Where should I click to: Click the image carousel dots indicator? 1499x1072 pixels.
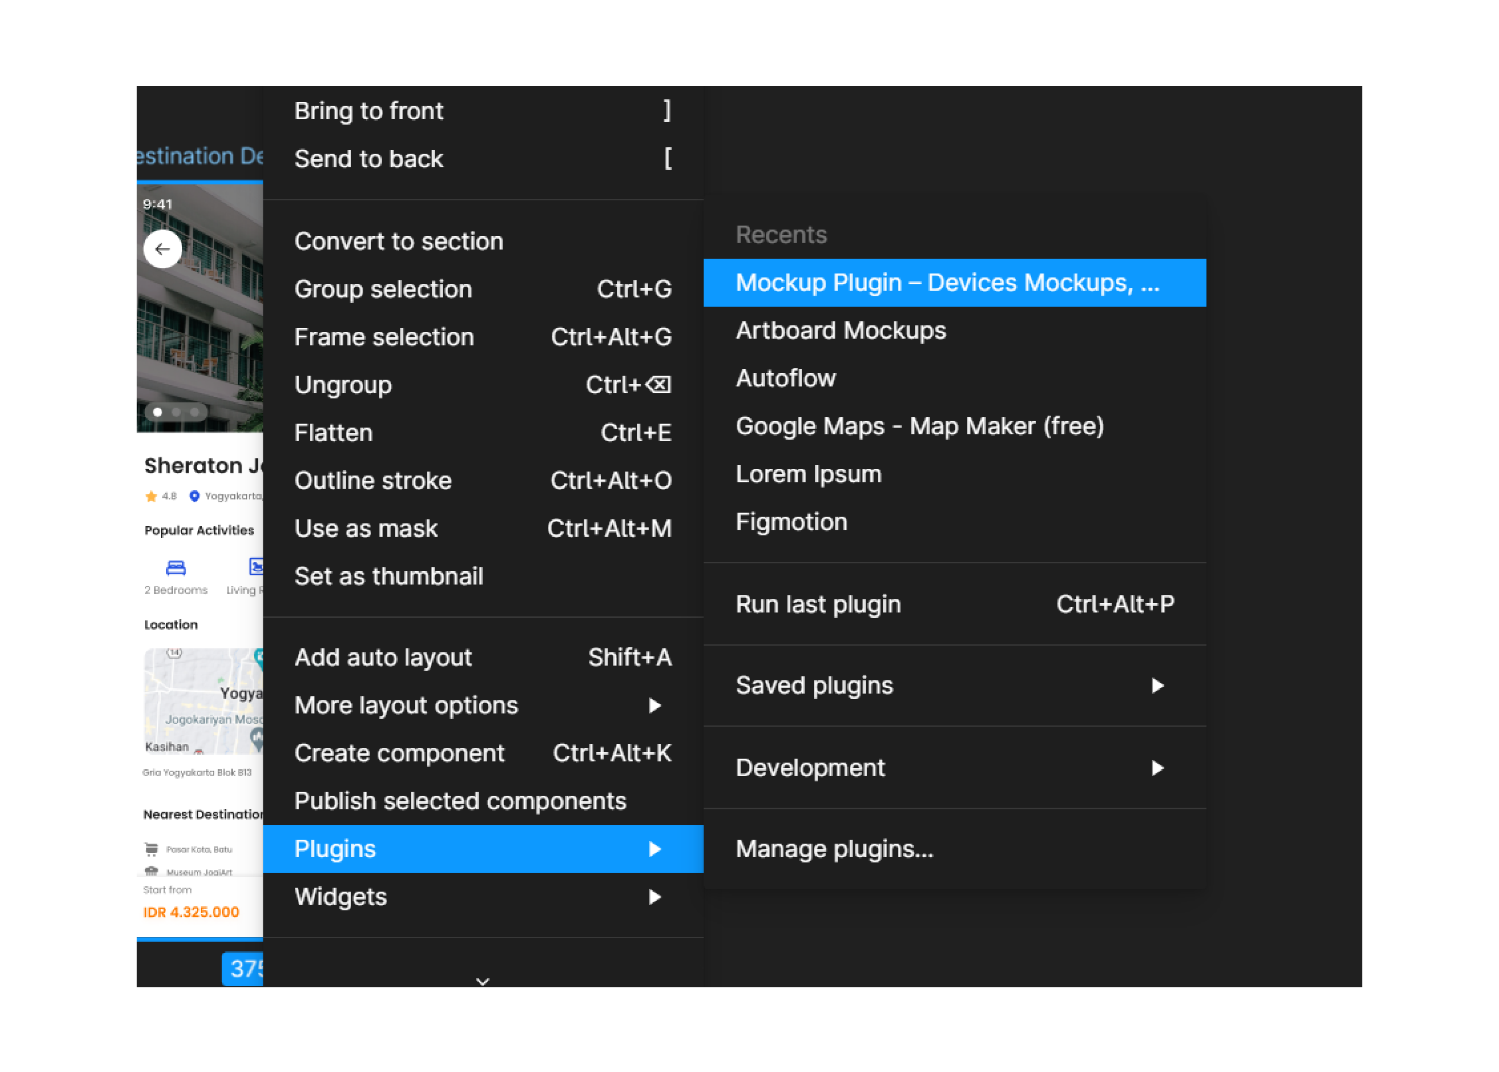(176, 412)
